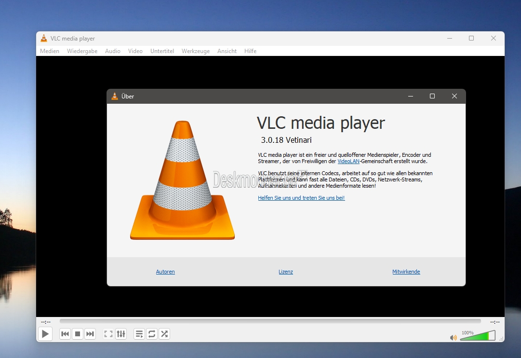Click the VLC cone icon in Über title bar
The height and width of the screenshot is (358, 521).
point(115,96)
